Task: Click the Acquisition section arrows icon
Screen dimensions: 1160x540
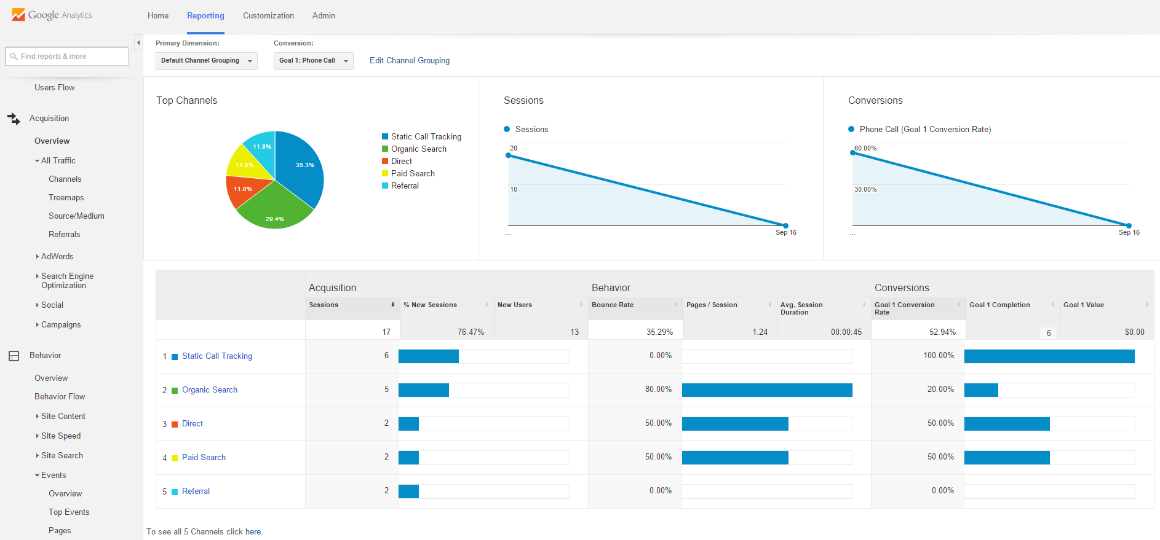Action: (14, 118)
